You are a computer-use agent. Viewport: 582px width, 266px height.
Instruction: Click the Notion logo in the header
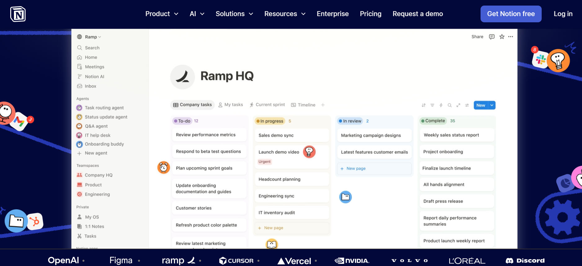(18, 14)
